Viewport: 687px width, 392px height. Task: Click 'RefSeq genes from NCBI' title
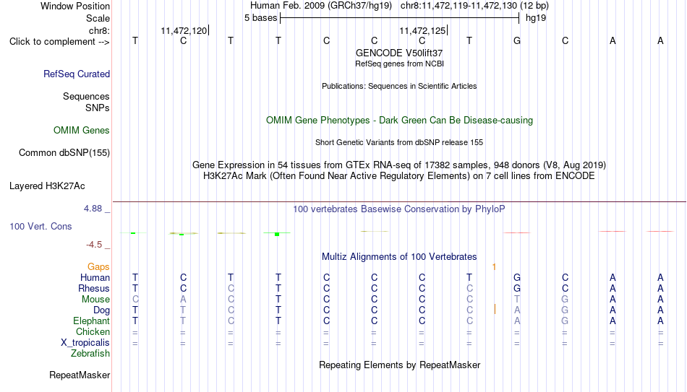pyautogui.click(x=399, y=64)
